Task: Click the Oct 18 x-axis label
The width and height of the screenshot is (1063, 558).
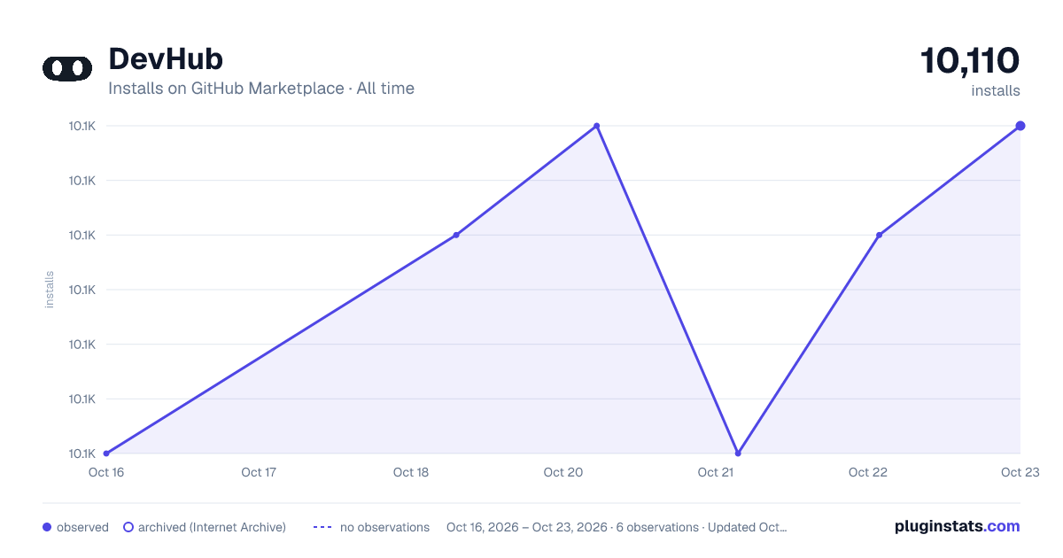Action: pos(411,472)
